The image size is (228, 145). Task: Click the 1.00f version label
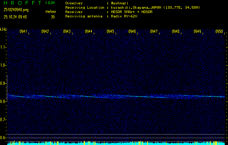50,3
